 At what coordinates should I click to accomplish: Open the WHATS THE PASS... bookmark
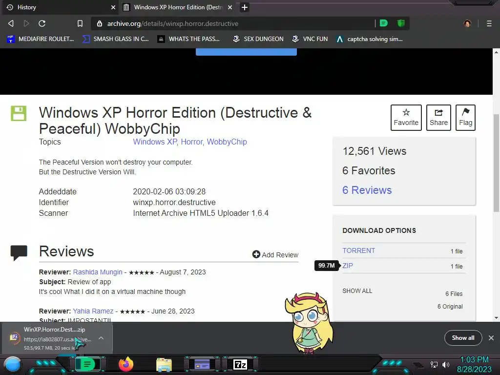click(189, 39)
